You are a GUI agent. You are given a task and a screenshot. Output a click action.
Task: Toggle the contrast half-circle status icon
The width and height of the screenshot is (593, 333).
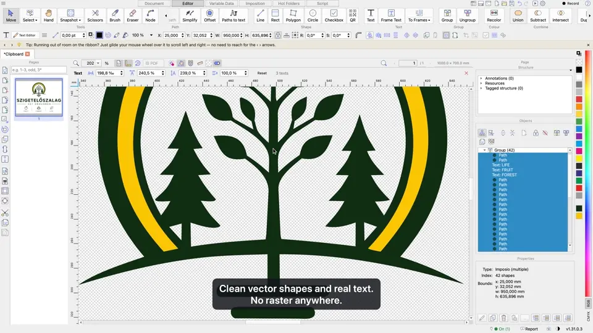[557, 329]
